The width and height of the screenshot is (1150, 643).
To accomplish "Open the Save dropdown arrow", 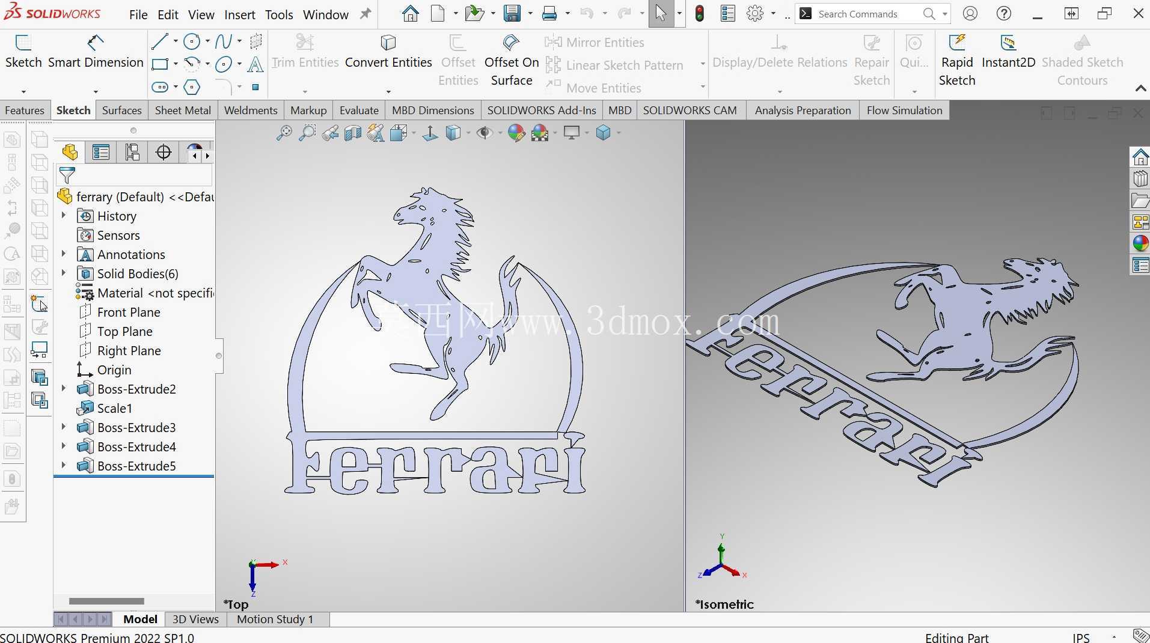I will point(530,13).
